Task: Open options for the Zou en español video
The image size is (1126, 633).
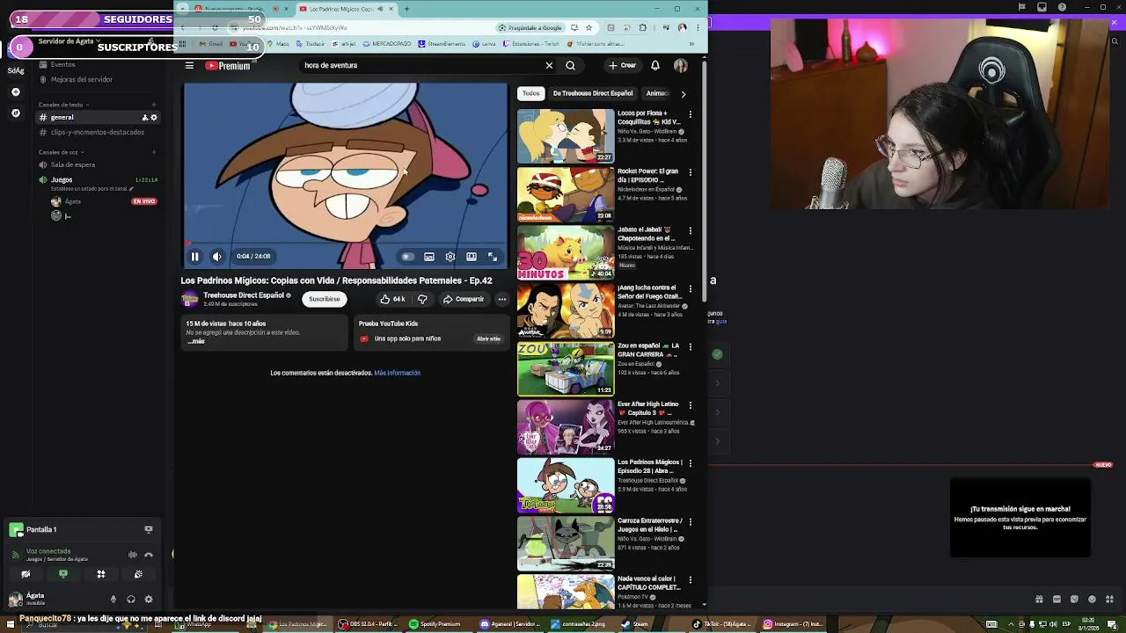Action: 691,347
